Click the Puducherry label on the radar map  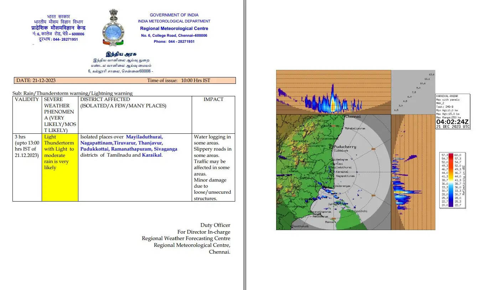point(345,147)
